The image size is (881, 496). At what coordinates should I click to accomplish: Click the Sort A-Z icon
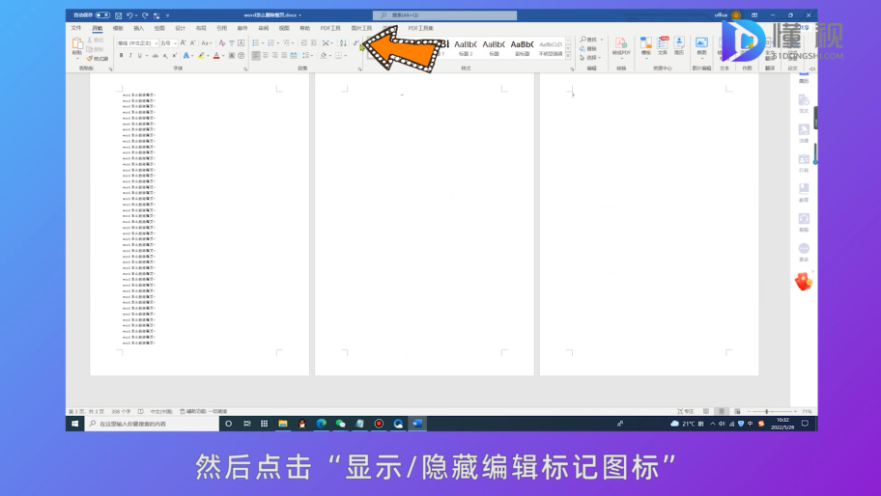pyautogui.click(x=343, y=43)
